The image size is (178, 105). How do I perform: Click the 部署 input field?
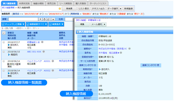tap(23, 19)
